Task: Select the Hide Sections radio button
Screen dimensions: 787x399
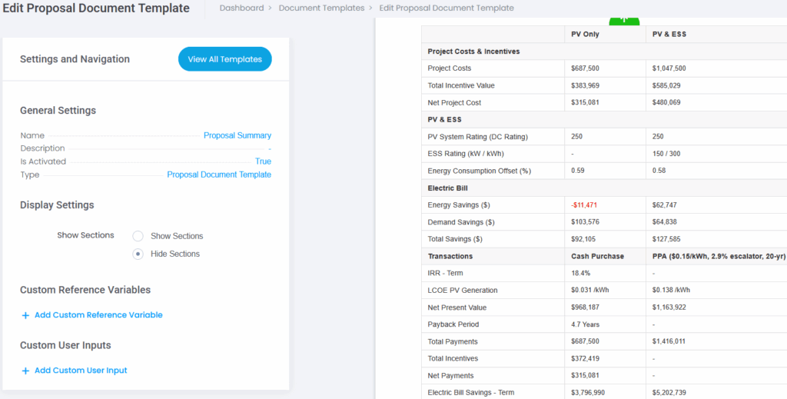Action: 138,254
